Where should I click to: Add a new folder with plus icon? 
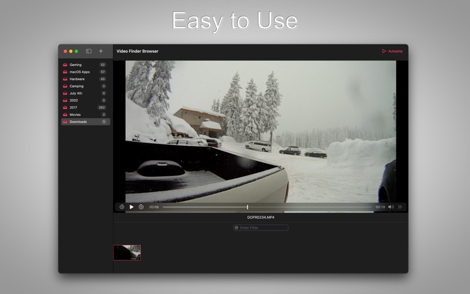tap(101, 51)
